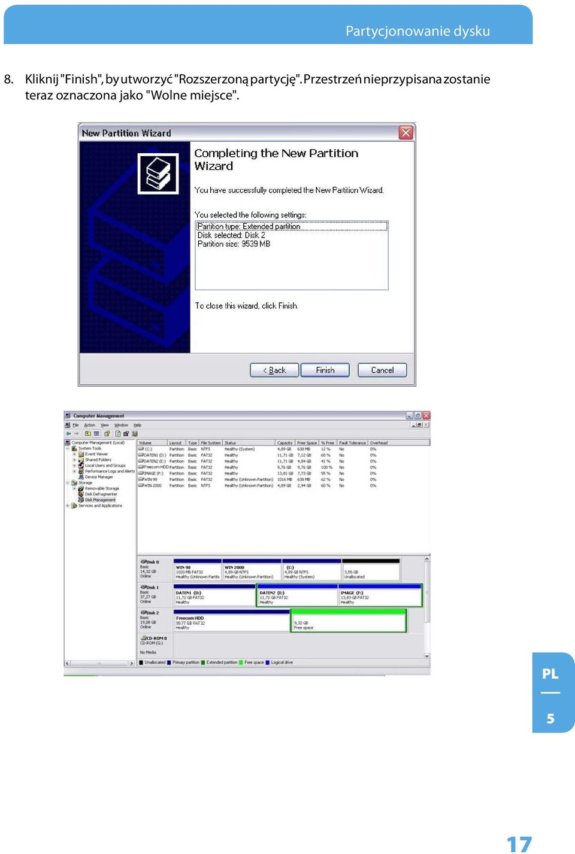Select the Freecom HDD volume row
575x854 pixels.
(x=283, y=467)
